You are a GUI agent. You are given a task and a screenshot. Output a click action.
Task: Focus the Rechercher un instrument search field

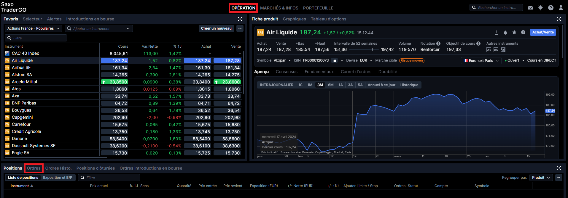pyautogui.click(x=496, y=8)
